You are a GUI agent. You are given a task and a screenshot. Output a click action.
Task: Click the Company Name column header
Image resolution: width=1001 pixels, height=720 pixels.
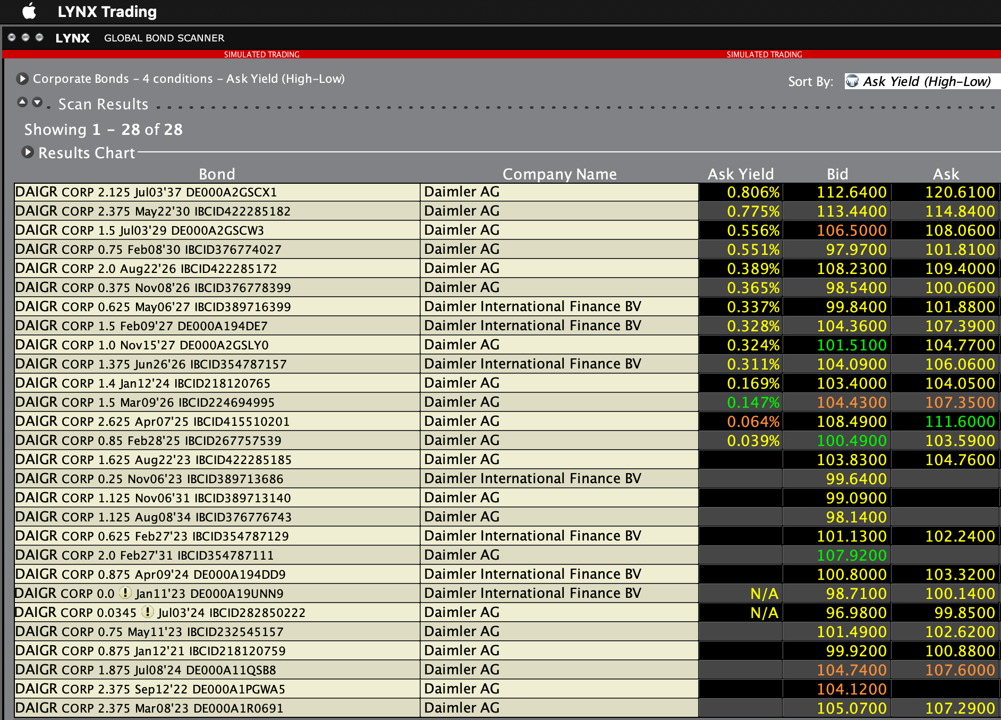pos(559,174)
